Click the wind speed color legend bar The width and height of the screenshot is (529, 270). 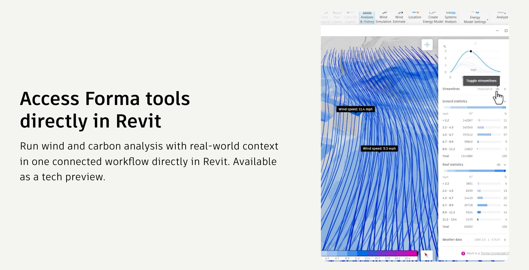pos(369,253)
